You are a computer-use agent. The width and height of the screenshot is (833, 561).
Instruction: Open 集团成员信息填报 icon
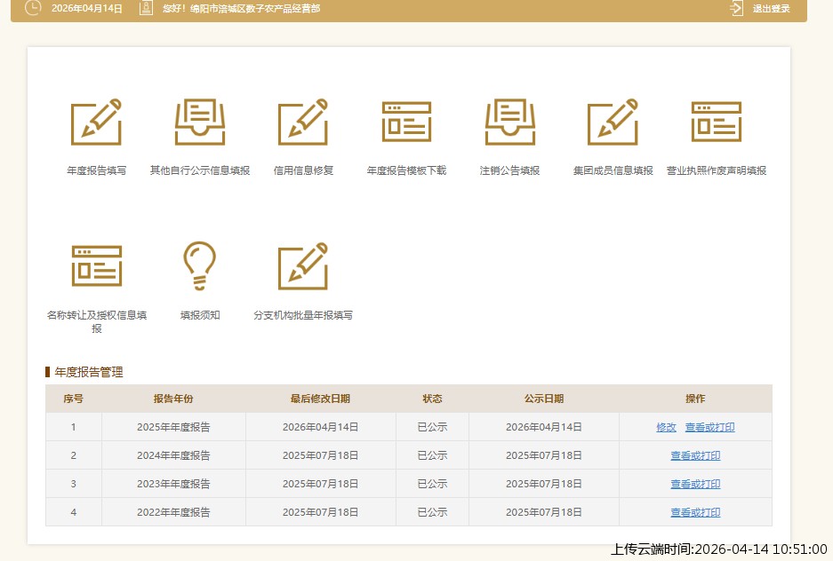point(613,122)
